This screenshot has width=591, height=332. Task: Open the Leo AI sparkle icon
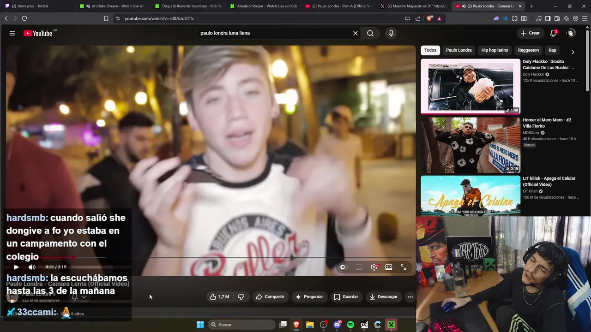[x=566, y=18]
